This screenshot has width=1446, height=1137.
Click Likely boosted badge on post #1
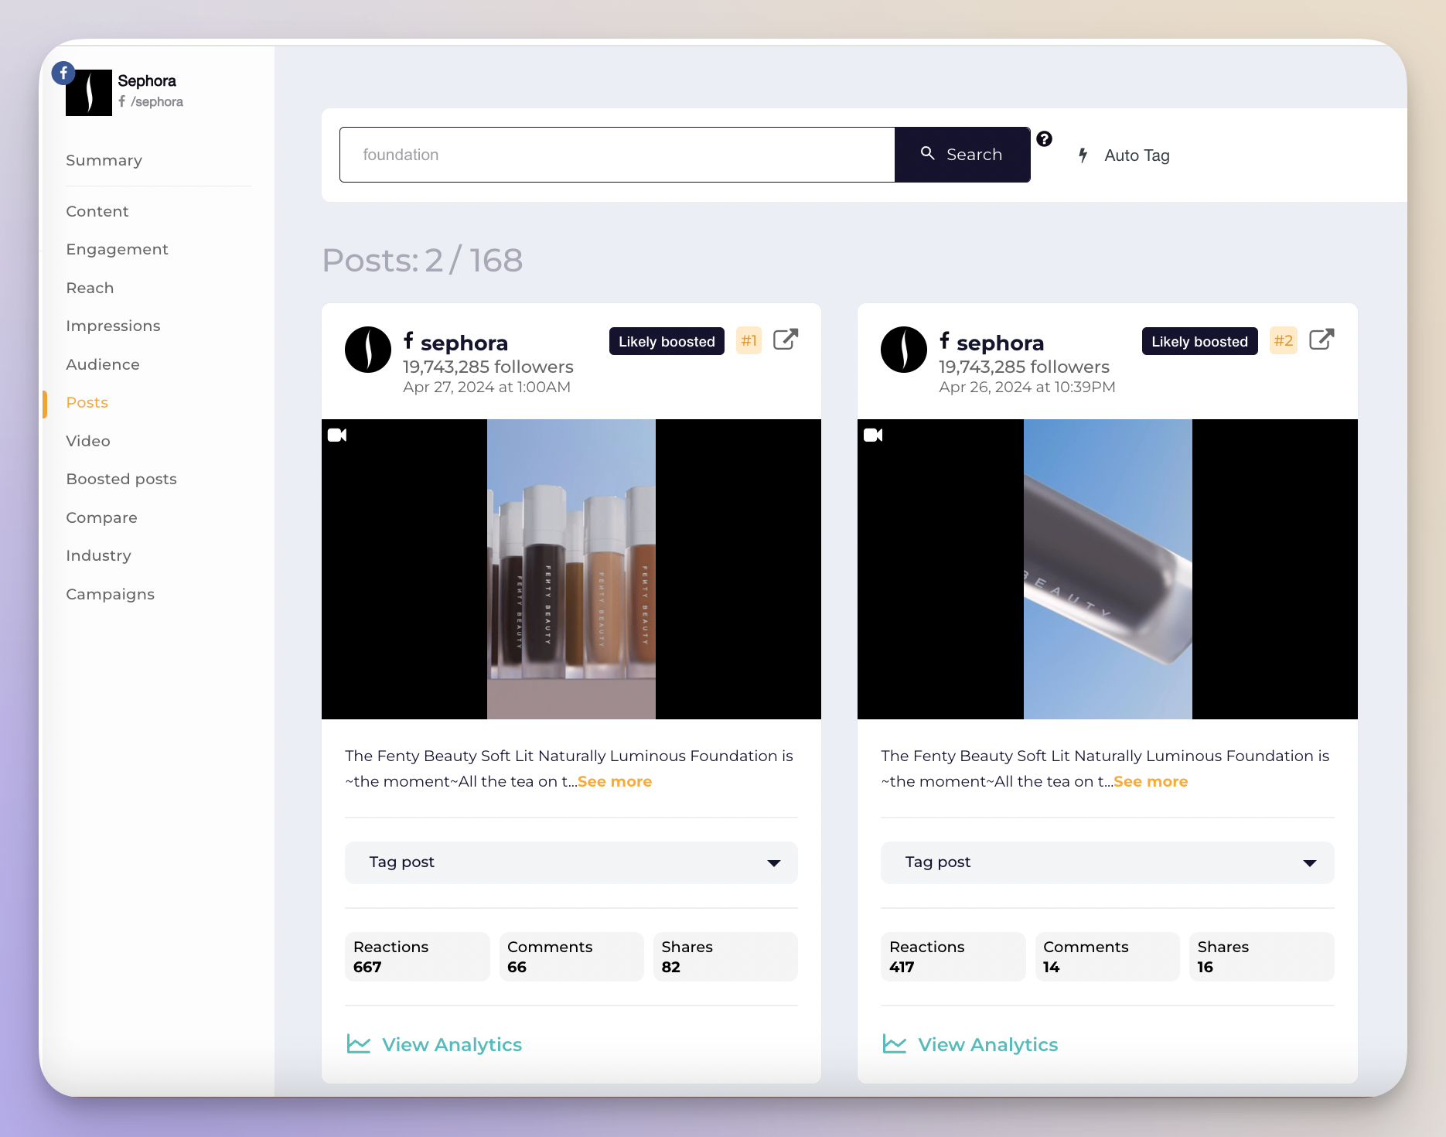[667, 341]
